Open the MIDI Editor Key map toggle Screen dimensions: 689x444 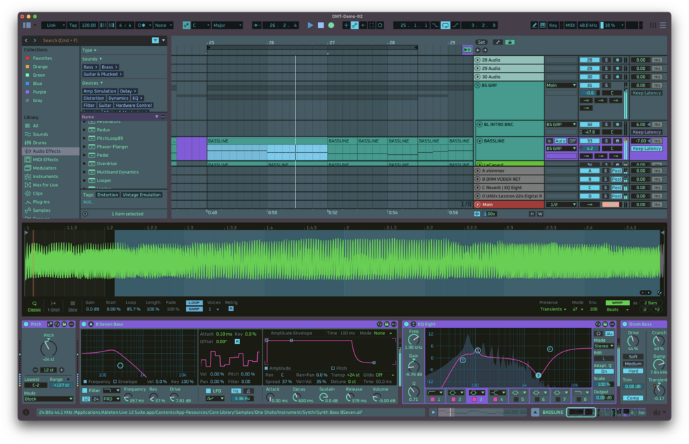[553, 25]
